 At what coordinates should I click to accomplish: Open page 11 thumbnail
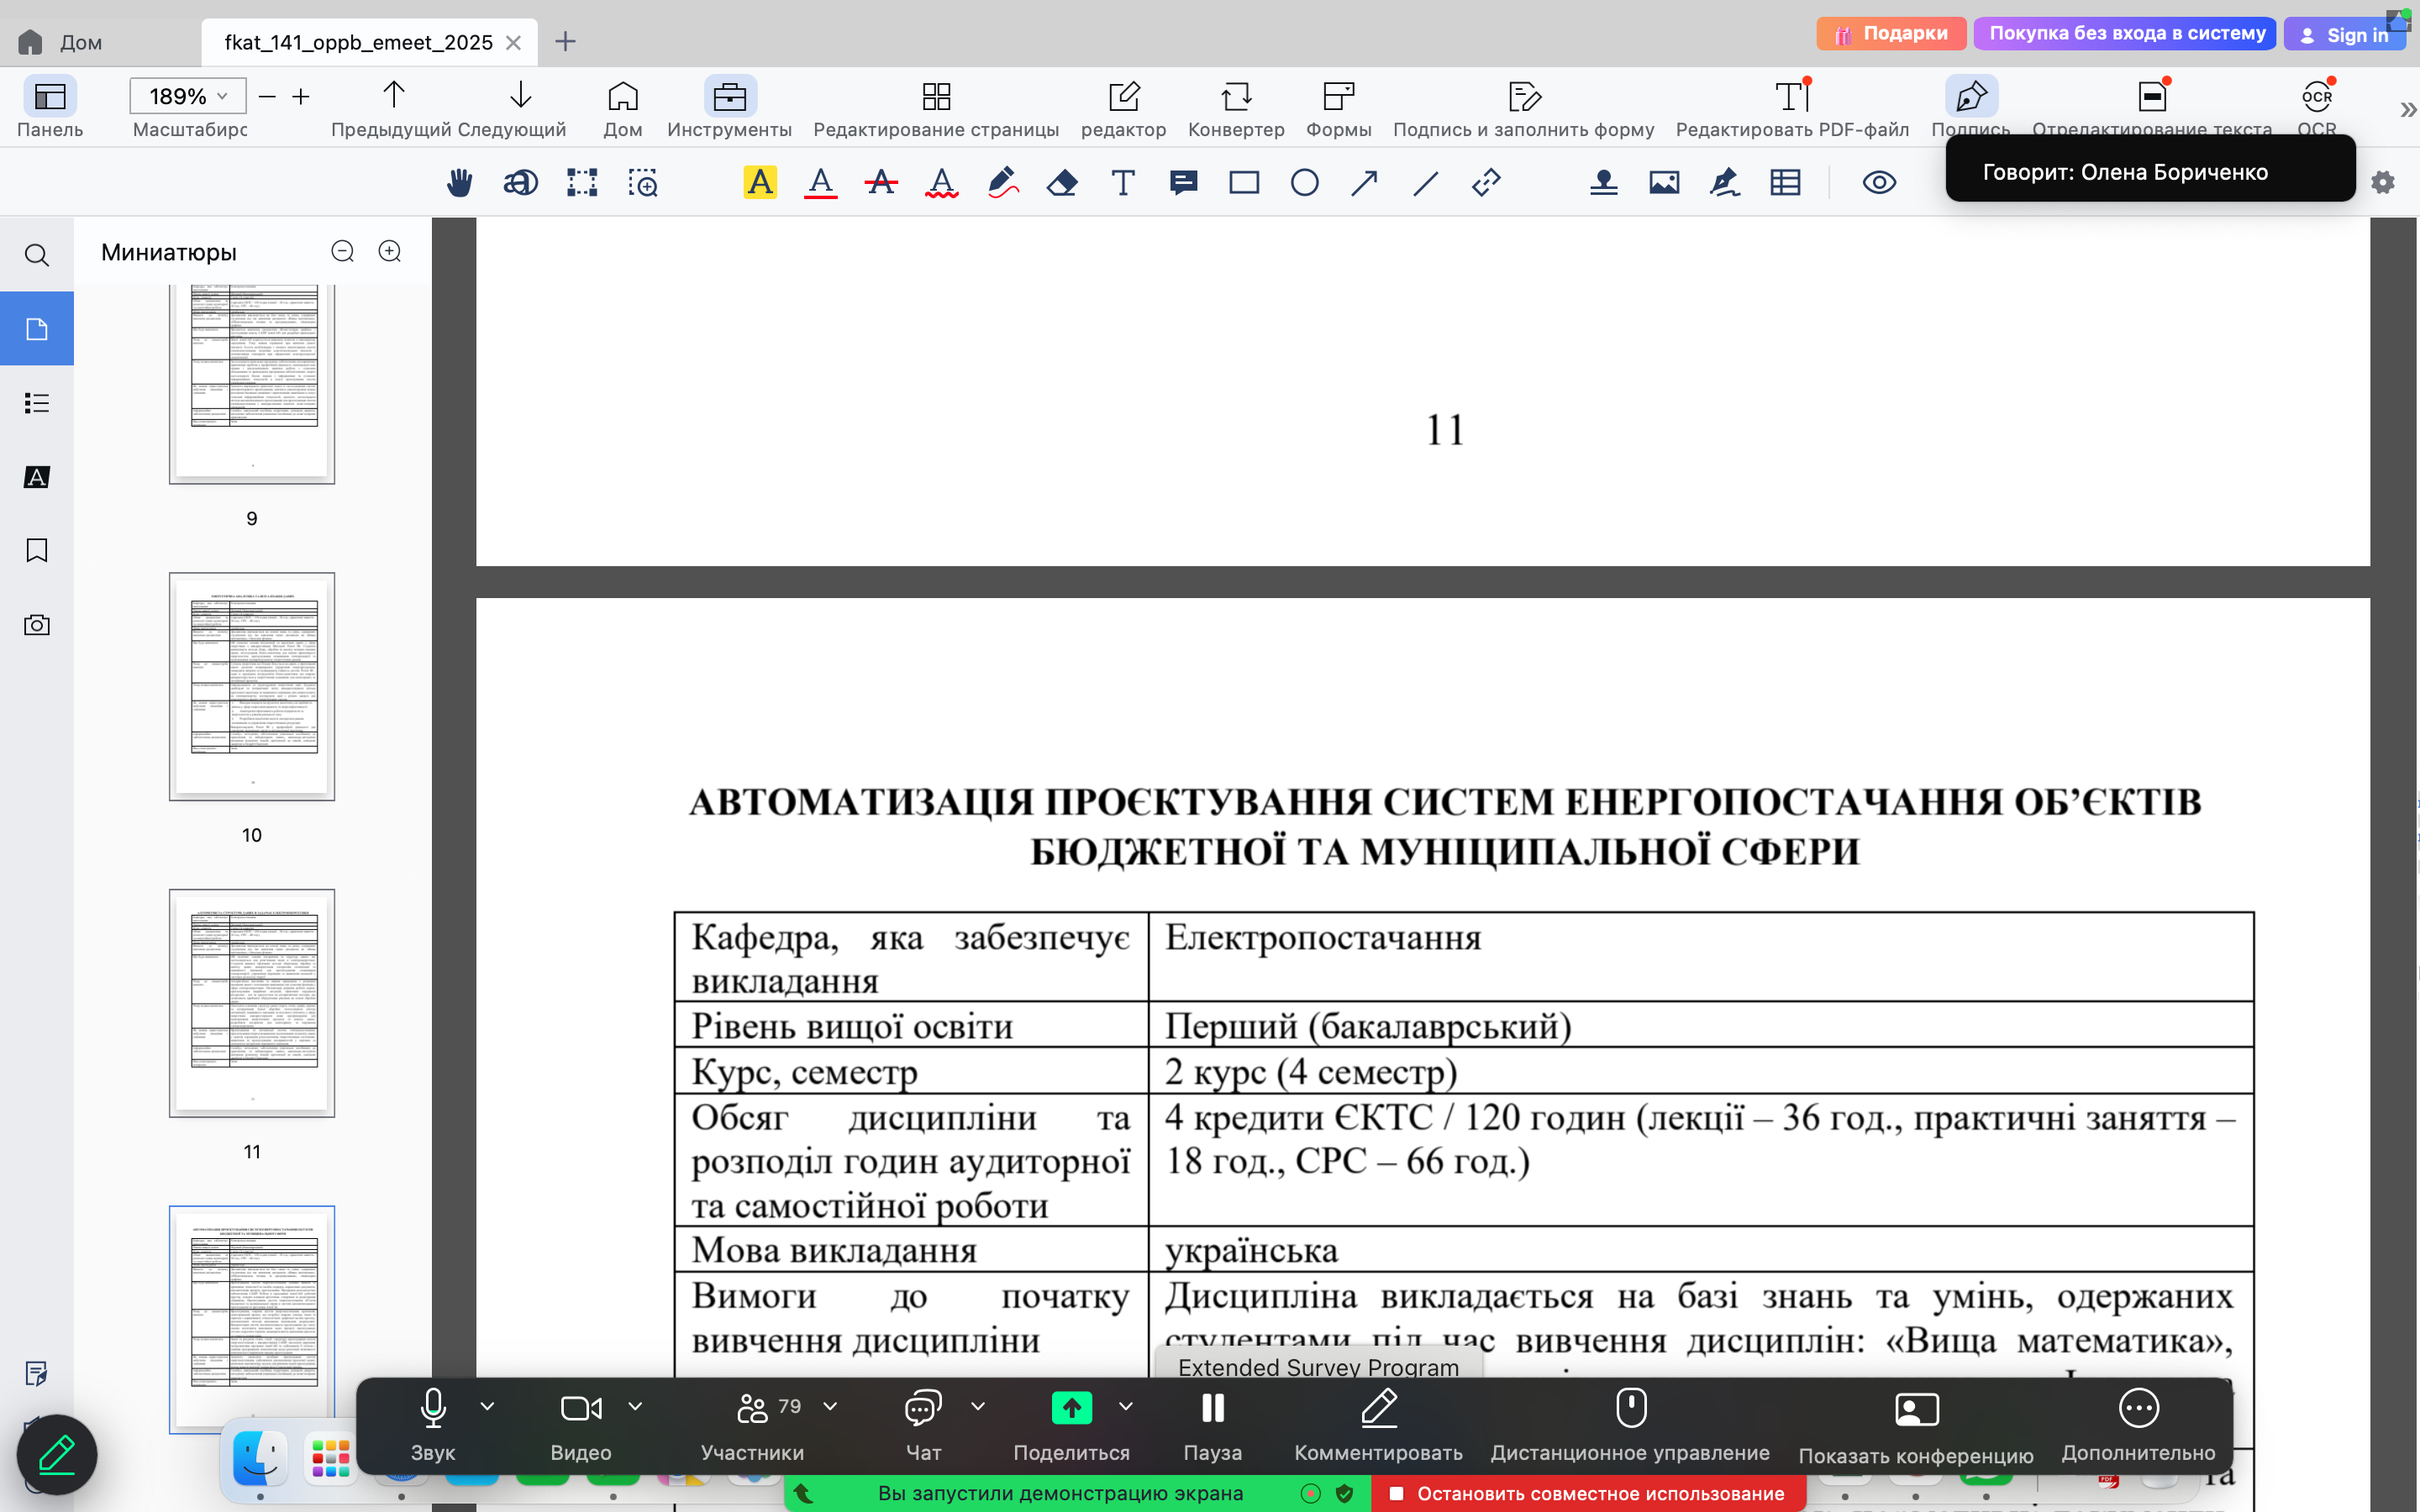coord(252,1003)
